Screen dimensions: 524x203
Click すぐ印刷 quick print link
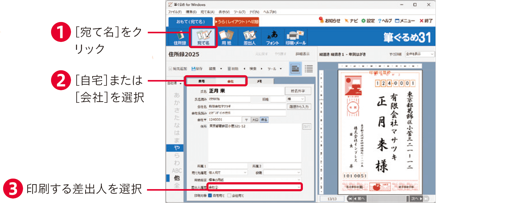[x=395, y=54]
